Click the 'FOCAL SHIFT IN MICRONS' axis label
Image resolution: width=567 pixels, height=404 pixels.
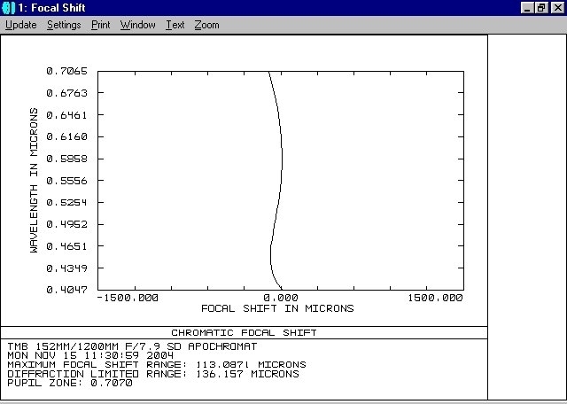coord(277,309)
